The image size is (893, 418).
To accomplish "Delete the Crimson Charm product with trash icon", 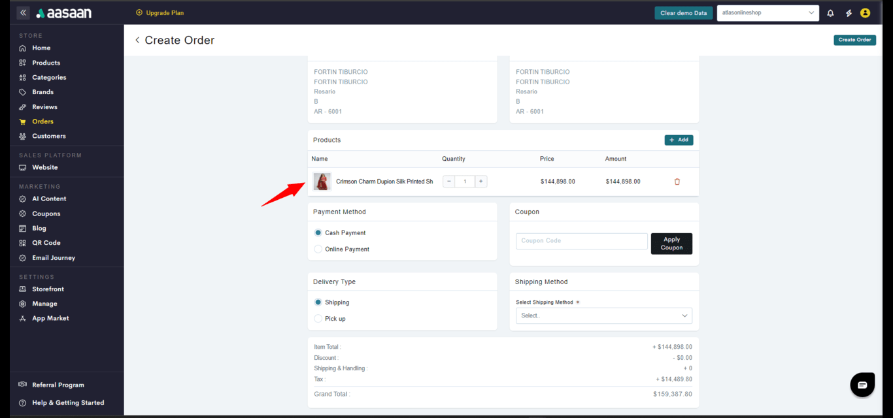I will point(677,182).
